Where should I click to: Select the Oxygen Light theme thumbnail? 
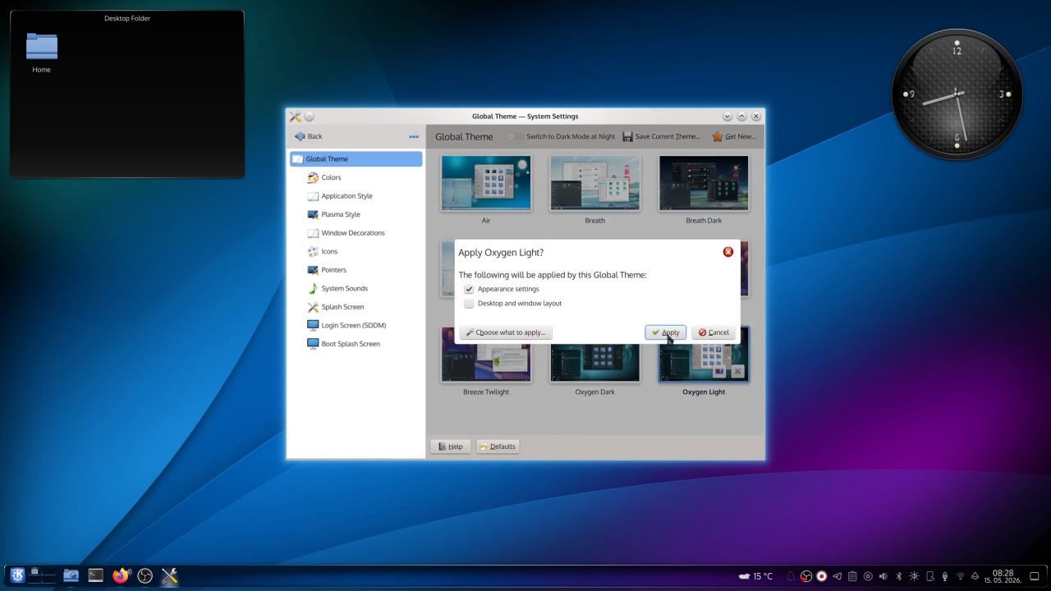click(704, 363)
